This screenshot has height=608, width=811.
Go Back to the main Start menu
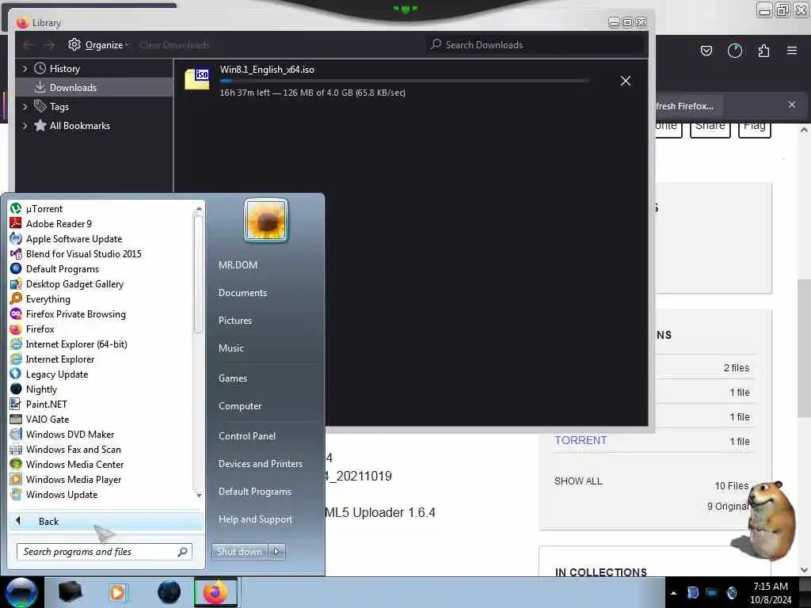pyautogui.click(x=105, y=521)
